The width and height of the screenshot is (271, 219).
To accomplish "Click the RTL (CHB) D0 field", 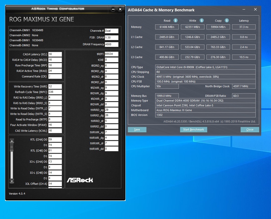I will (55, 151).
